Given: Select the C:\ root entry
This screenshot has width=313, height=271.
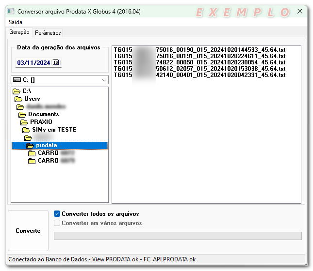Looking at the screenshot, I should click(x=27, y=91).
